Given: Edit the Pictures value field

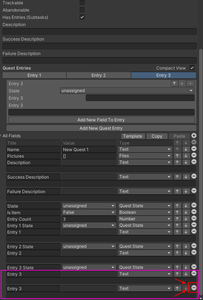Looking at the screenshot, I should 89,156.
